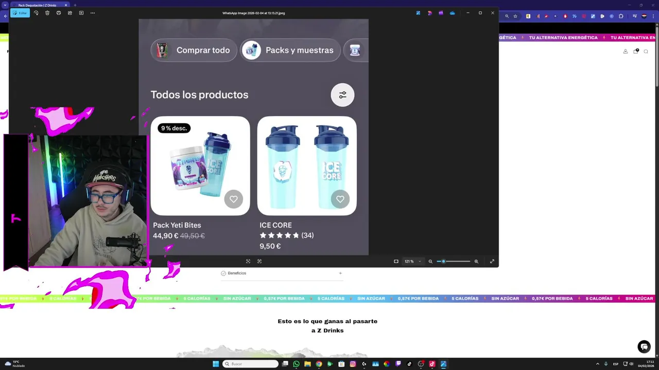Select the Packs y muestras category pill

point(290,50)
